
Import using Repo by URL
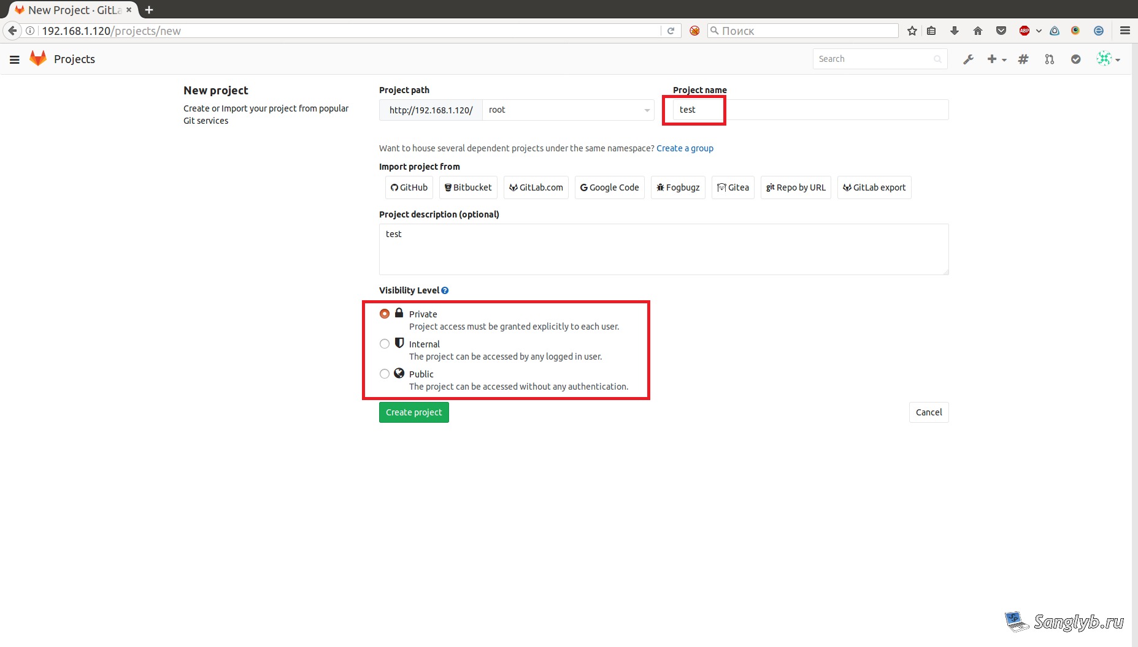(796, 187)
